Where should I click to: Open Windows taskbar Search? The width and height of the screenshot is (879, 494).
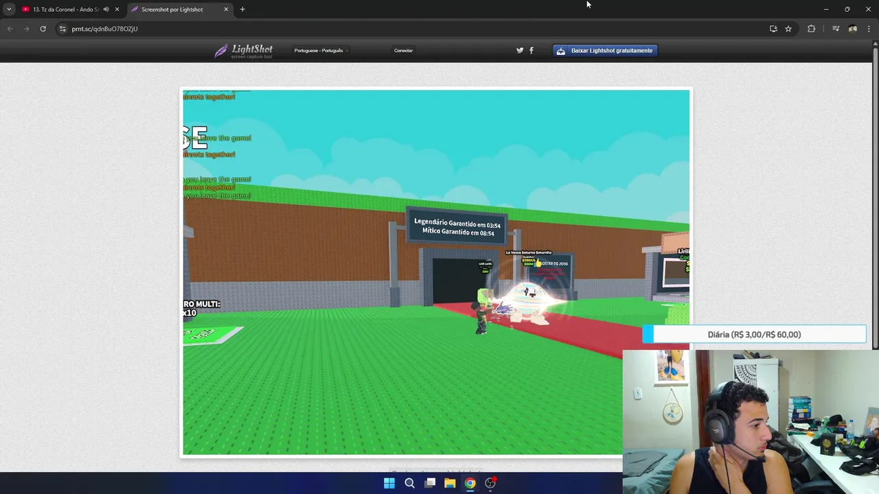pyautogui.click(x=409, y=483)
